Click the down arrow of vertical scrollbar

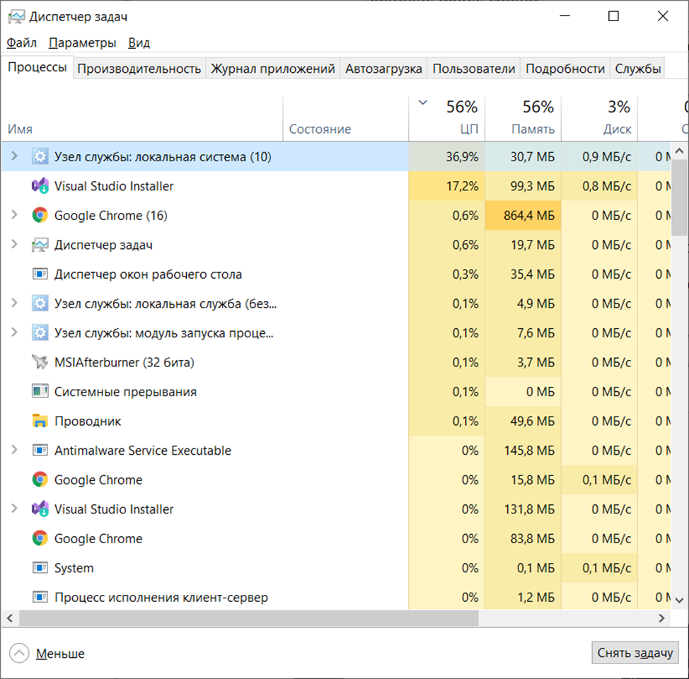click(x=679, y=598)
